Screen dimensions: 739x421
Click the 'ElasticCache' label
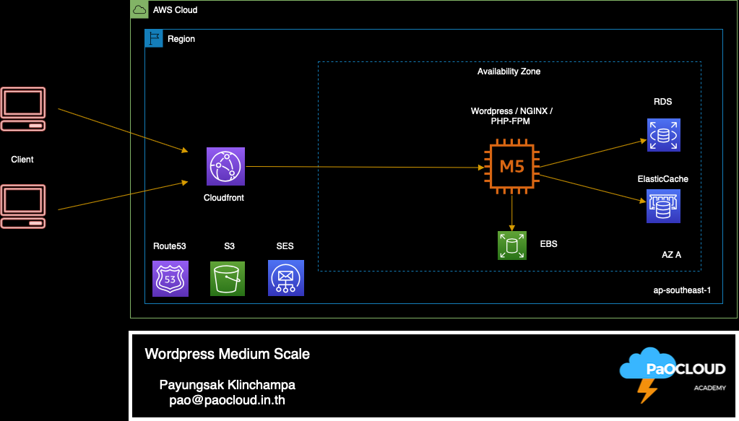[662, 179]
